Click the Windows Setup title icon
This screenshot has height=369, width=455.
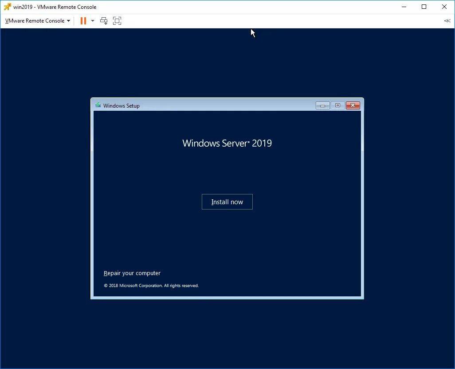click(x=98, y=105)
